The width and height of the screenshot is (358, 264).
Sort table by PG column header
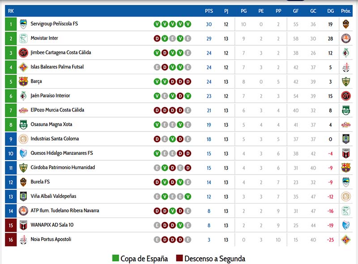[243, 11]
